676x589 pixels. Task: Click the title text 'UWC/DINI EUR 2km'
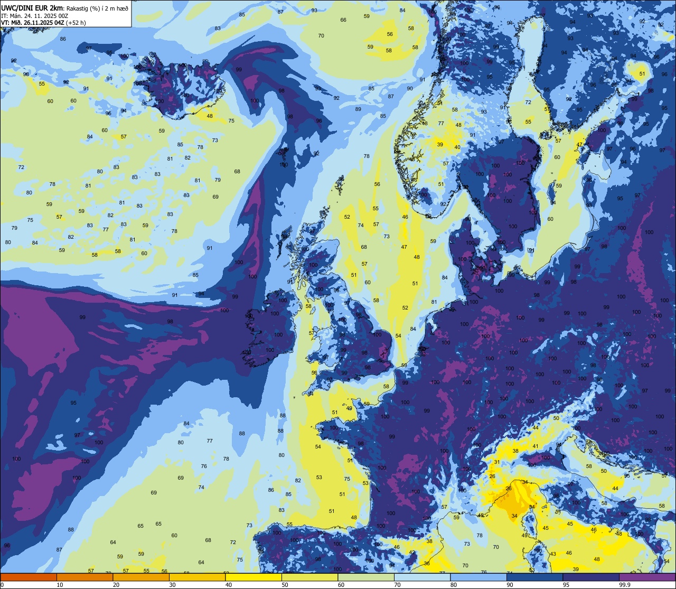click(x=32, y=8)
